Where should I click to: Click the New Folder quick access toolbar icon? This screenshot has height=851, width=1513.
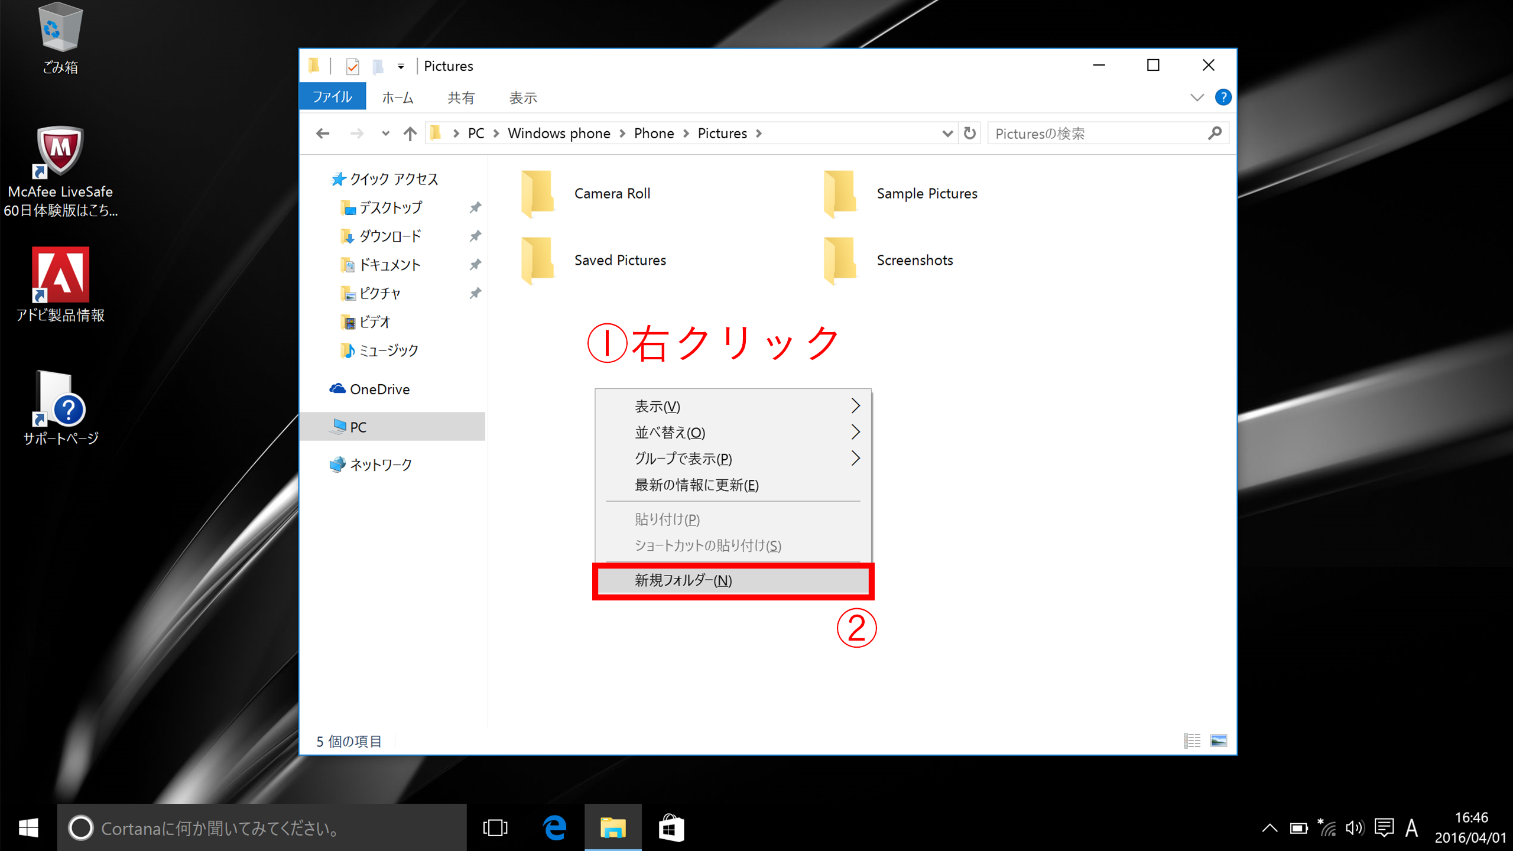[378, 66]
